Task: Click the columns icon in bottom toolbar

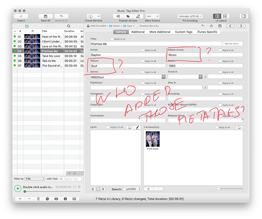Action: pos(74,199)
